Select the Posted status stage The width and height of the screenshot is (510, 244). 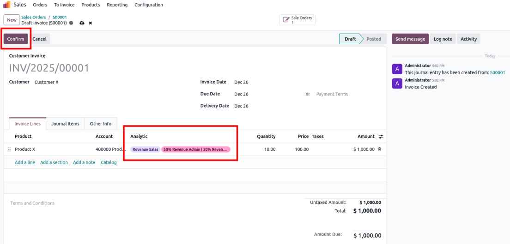tap(373, 39)
